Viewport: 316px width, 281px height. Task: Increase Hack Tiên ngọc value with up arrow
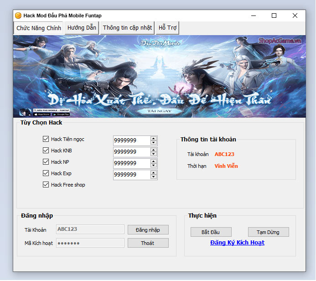[x=154, y=139]
